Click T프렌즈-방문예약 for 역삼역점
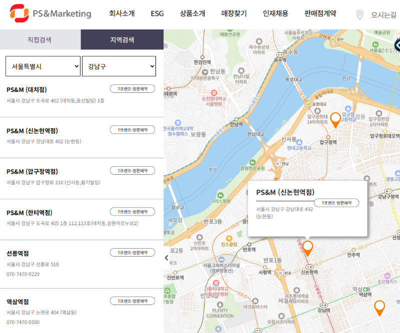 coord(132,301)
